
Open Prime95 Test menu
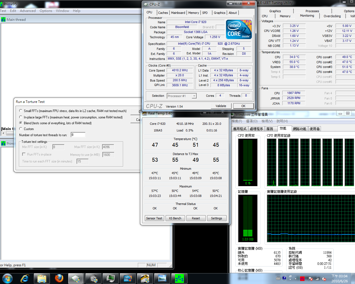[3, 11]
